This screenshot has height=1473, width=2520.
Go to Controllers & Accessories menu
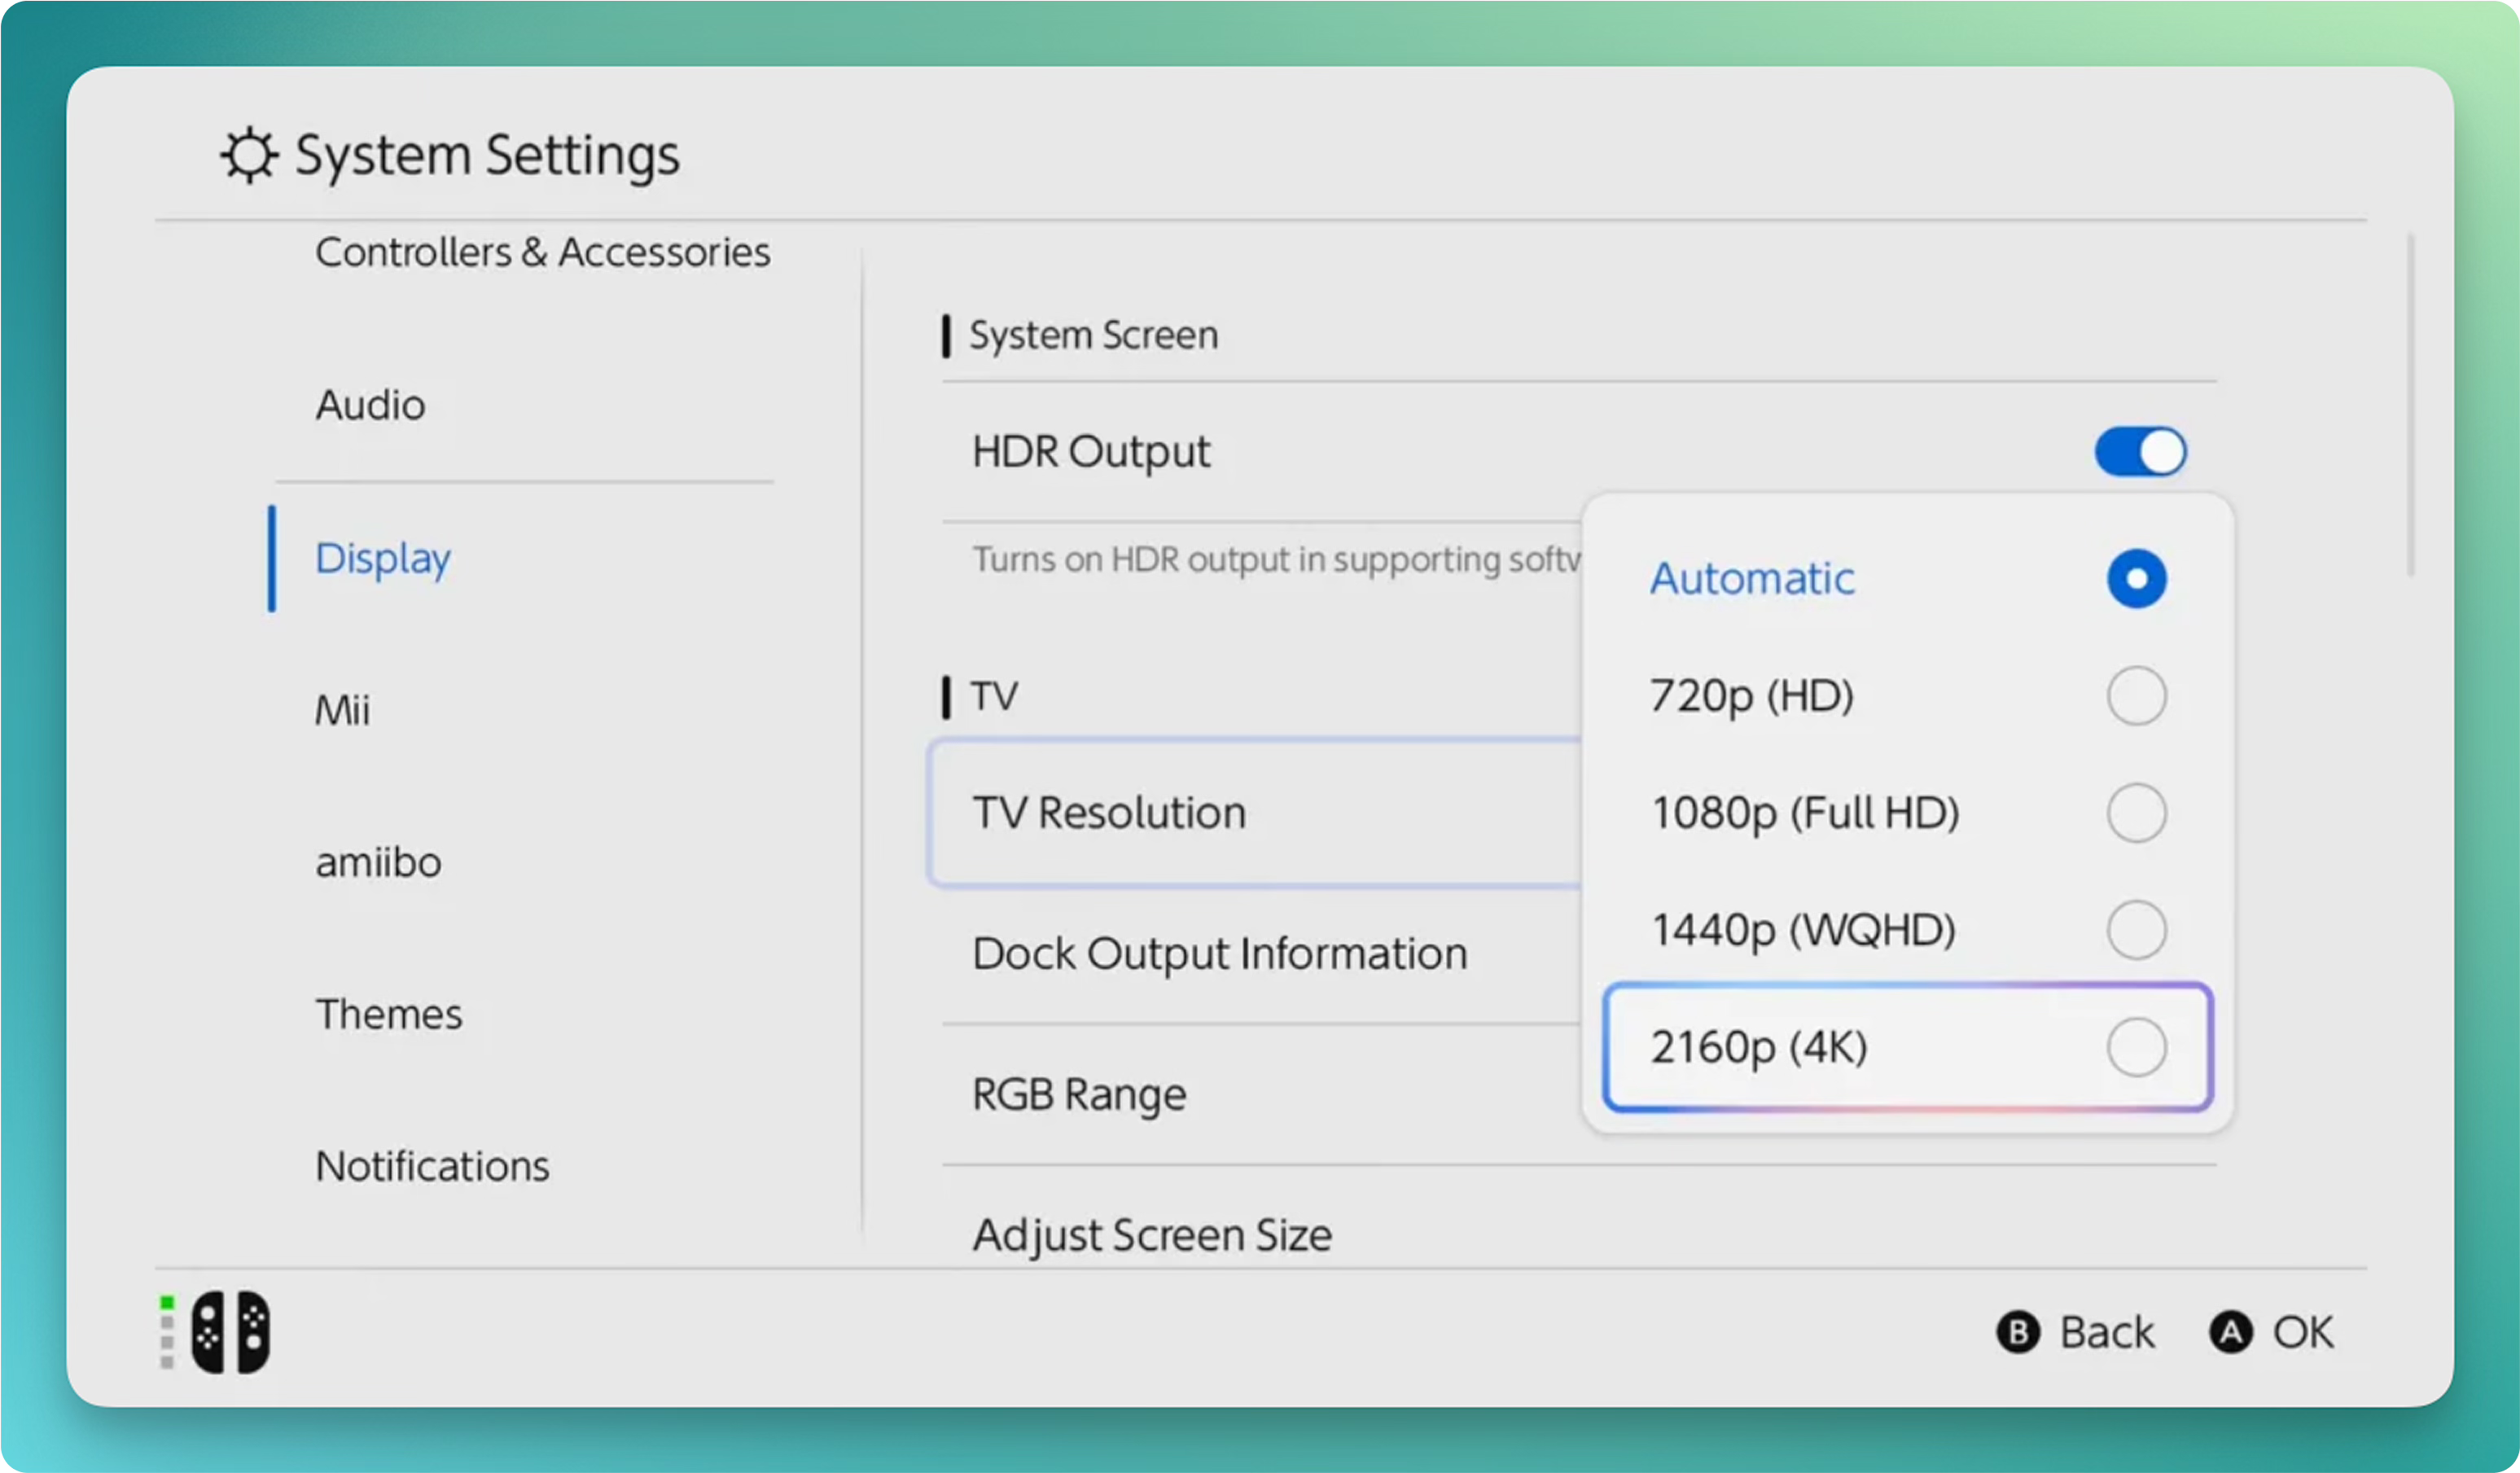[x=542, y=252]
